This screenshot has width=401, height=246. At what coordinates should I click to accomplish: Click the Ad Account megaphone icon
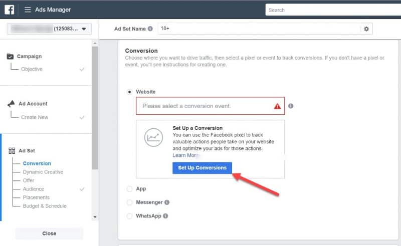pos(11,104)
